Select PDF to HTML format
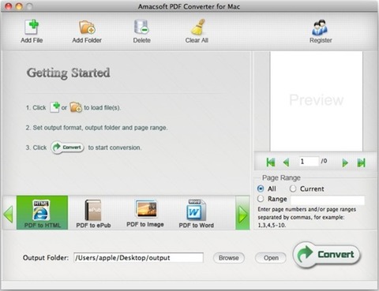The width and height of the screenshot is (379, 291). 42,213
